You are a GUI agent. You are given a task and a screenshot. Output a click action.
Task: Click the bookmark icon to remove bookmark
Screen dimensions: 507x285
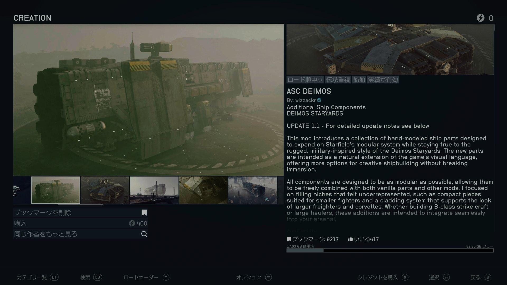tap(144, 213)
